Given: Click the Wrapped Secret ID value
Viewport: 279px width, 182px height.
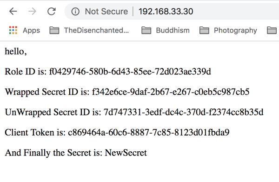Looking at the screenshot, I should (x=171, y=92).
